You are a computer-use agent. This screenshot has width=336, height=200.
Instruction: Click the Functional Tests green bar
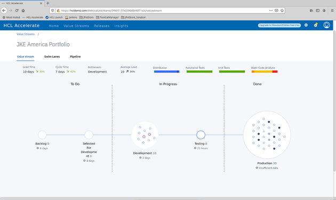tap(199, 71)
